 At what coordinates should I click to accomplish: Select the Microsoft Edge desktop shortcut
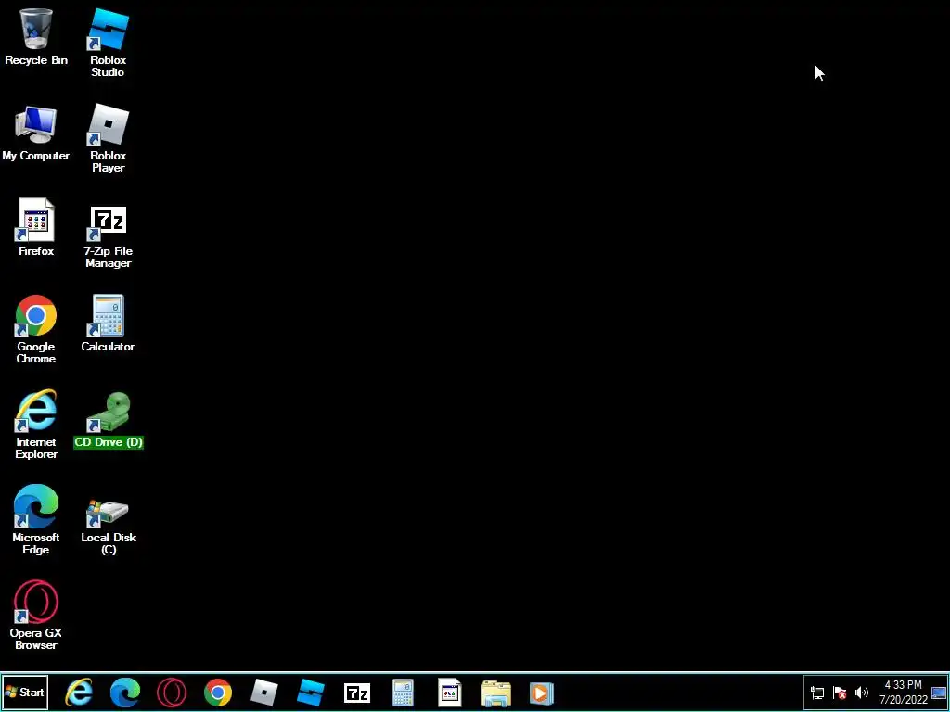[x=36, y=519]
